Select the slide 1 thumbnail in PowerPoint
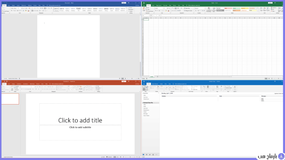This screenshot has width=285, height=160. point(10,99)
